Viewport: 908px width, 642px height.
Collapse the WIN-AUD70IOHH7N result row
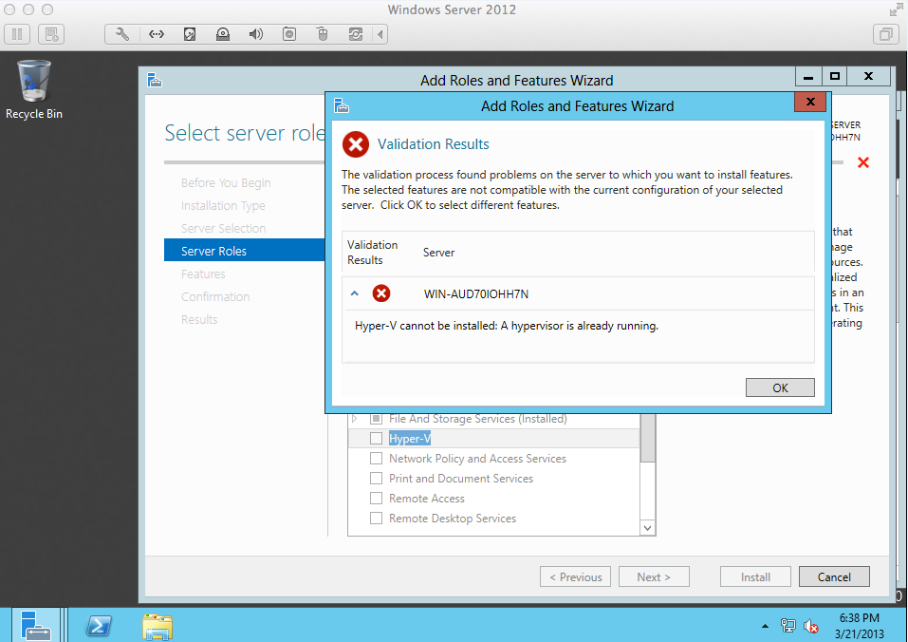pyautogui.click(x=355, y=293)
